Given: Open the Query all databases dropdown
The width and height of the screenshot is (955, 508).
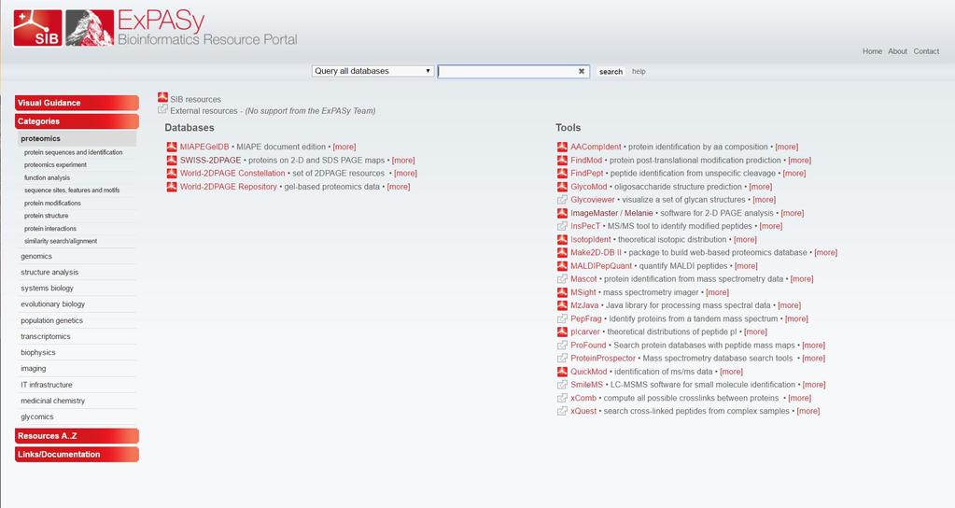Looking at the screenshot, I should pos(372,71).
